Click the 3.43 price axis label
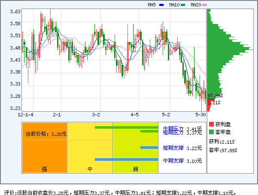 point(15,60)
